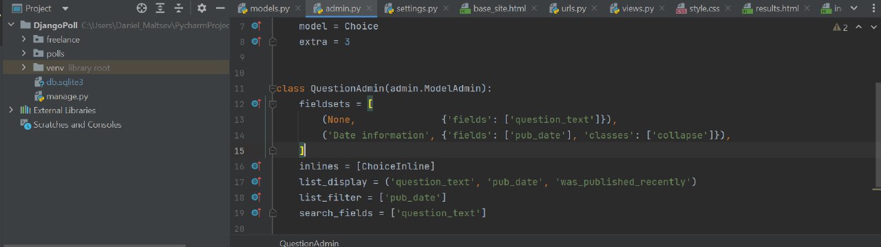Image resolution: width=881 pixels, height=247 pixels.
Task: Click override gutter icon on line 19
Action: pos(256,213)
